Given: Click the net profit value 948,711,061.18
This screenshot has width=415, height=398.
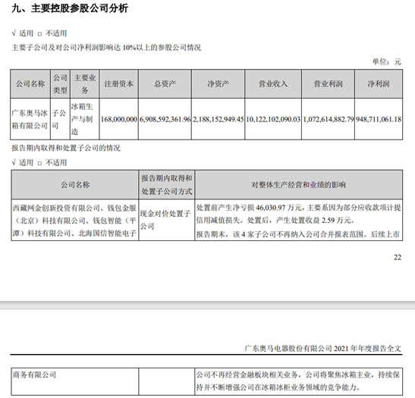Looking at the screenshot, I should (x=379, y=119).
